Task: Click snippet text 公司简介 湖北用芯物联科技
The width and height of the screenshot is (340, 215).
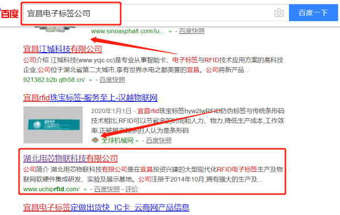Action: (62, 169)
